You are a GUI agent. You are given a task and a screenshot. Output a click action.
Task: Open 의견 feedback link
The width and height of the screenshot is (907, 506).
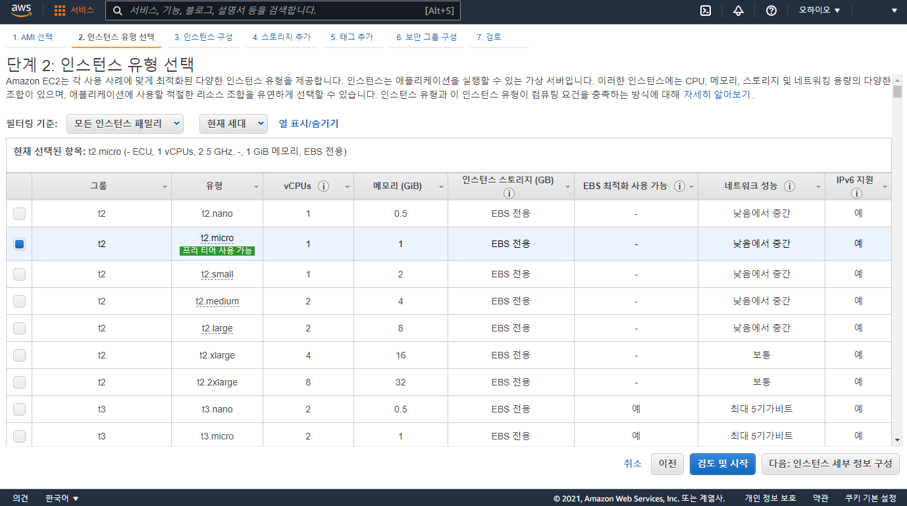tap(20, 498)
